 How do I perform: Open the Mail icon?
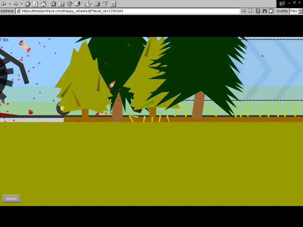87,4
